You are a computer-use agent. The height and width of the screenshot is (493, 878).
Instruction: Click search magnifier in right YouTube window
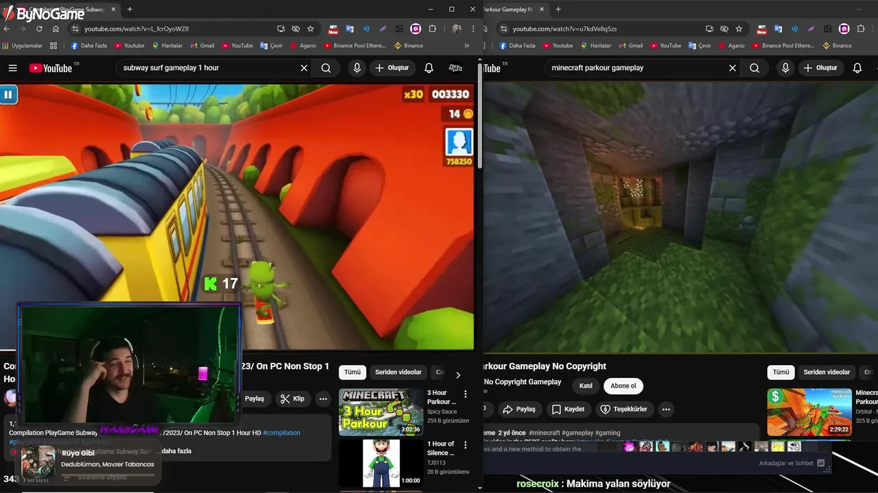point(755,68)
